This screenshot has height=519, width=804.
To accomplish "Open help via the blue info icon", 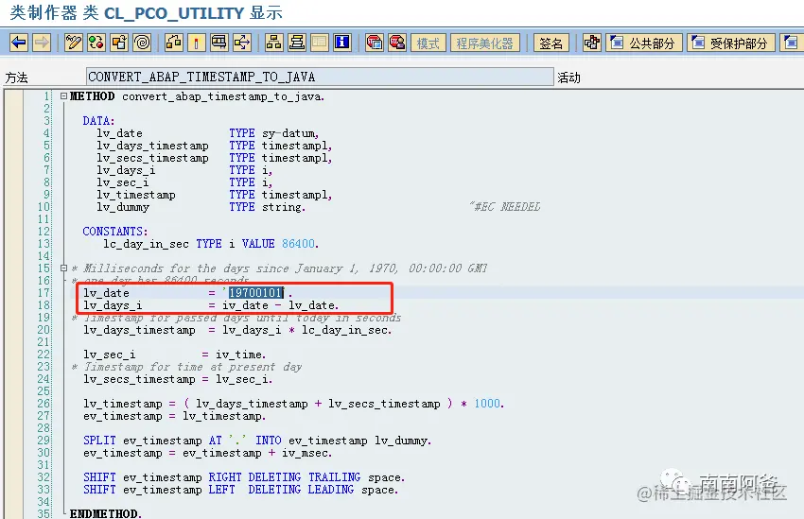I will pyautogui.click(x=342, y=42).
